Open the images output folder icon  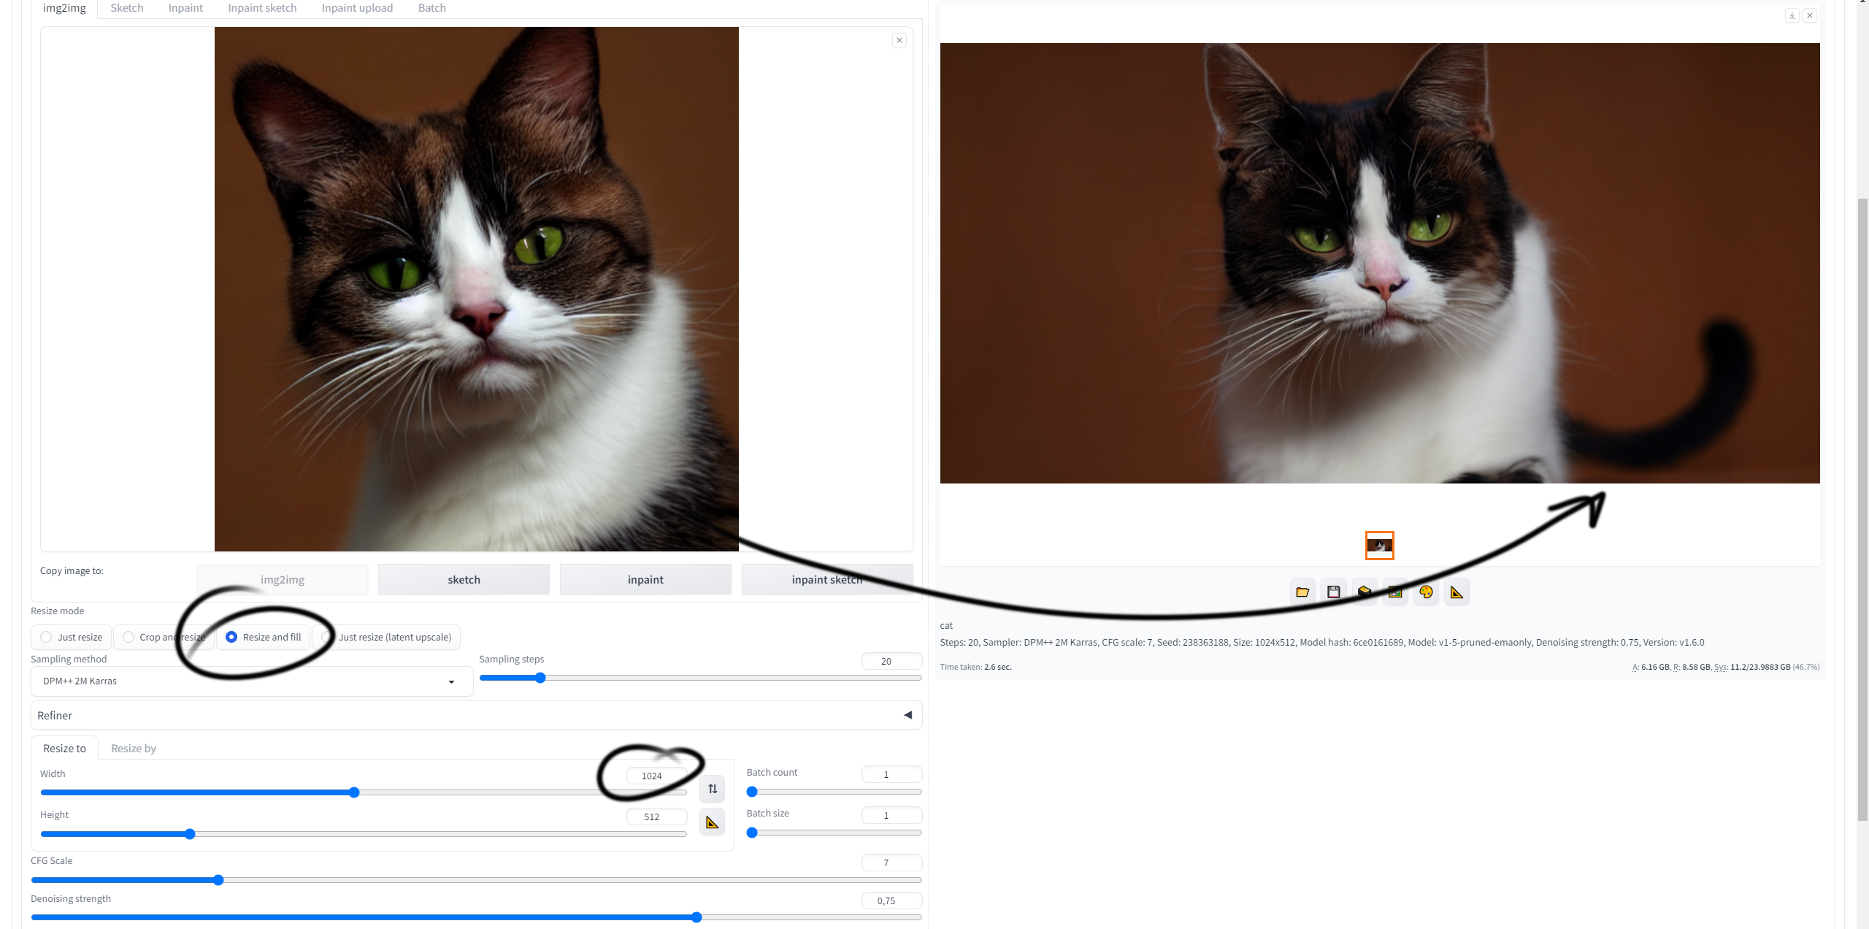(x=1302, y=592)
